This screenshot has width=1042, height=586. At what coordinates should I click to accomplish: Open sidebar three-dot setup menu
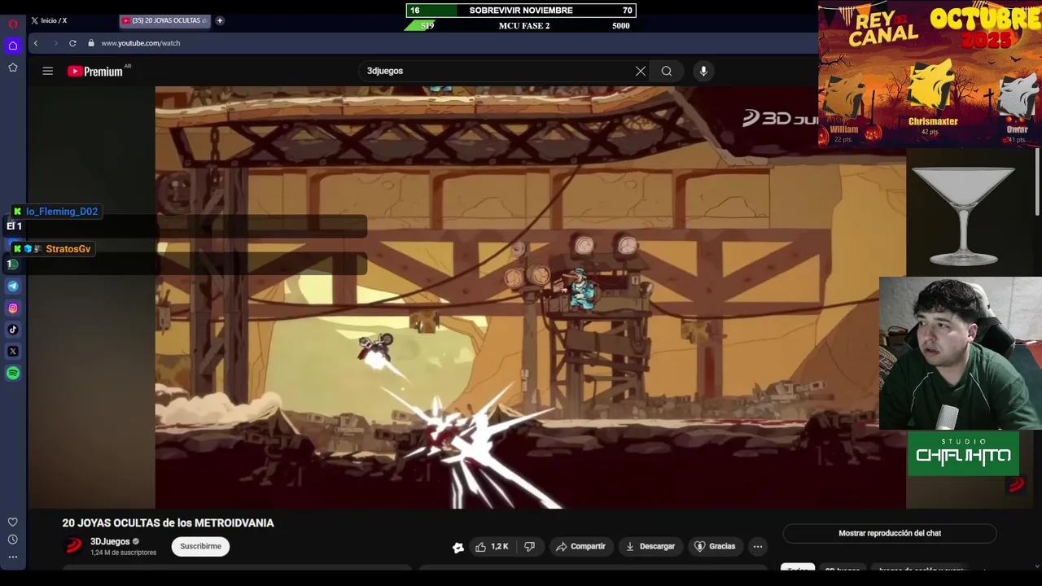[12, 558]
